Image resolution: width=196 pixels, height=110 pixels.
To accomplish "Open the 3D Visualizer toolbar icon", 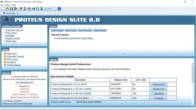I will [x=33, y=9].
